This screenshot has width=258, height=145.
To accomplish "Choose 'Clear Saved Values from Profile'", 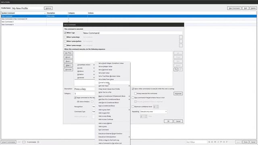I will (112, 89).
